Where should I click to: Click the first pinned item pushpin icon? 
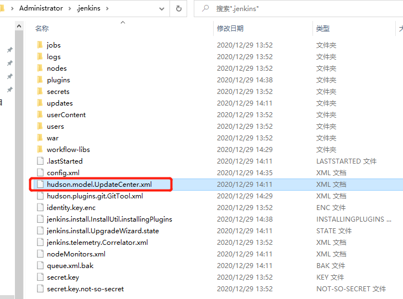10,49
